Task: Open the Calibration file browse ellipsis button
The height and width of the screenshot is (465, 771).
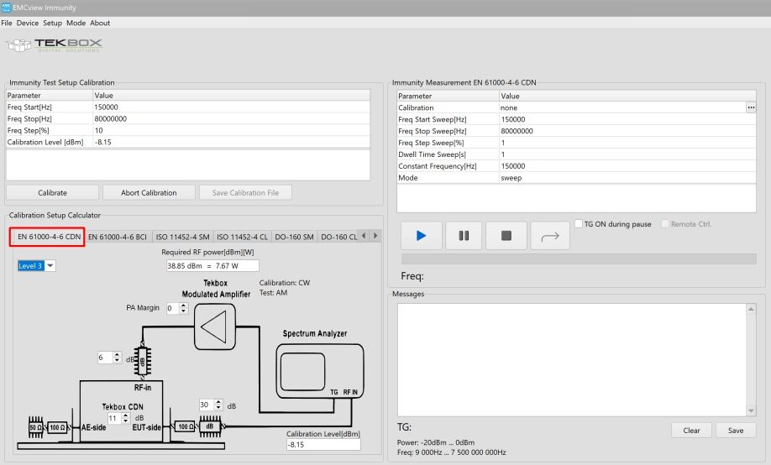Action: (751, 107)
